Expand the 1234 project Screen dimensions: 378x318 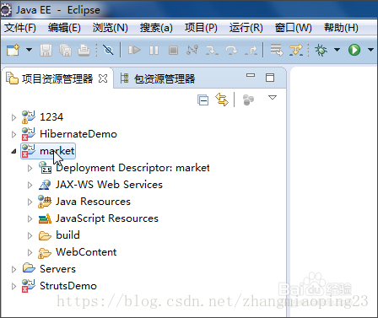13,117
